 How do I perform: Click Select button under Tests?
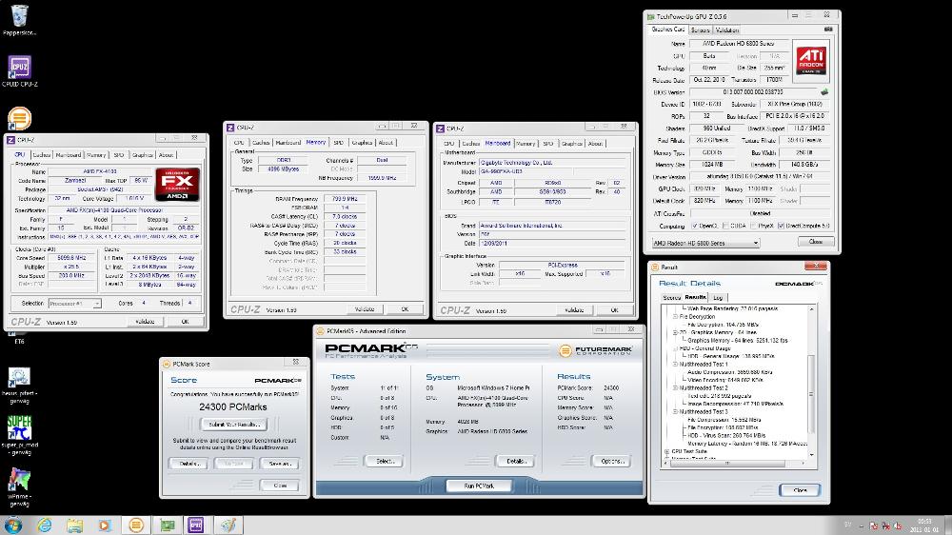[x=385, y=461]
